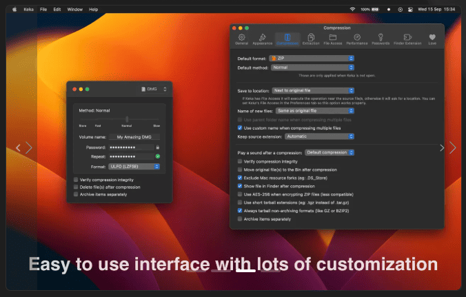Click the date and time in menu bar

point(436,9)
